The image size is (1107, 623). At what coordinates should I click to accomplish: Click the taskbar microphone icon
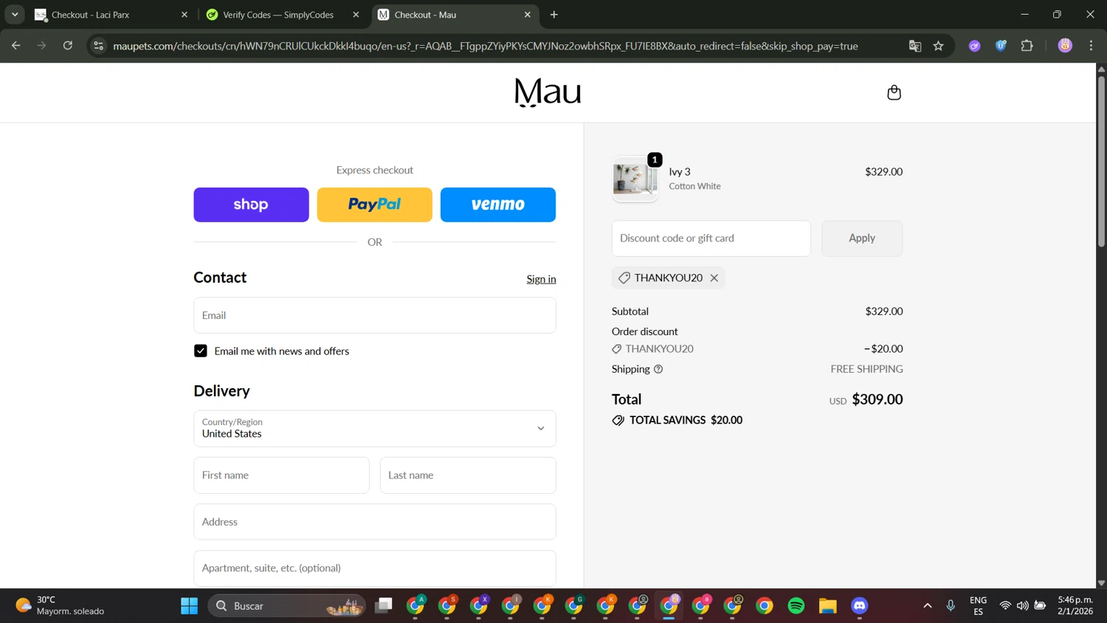(951, 606)
